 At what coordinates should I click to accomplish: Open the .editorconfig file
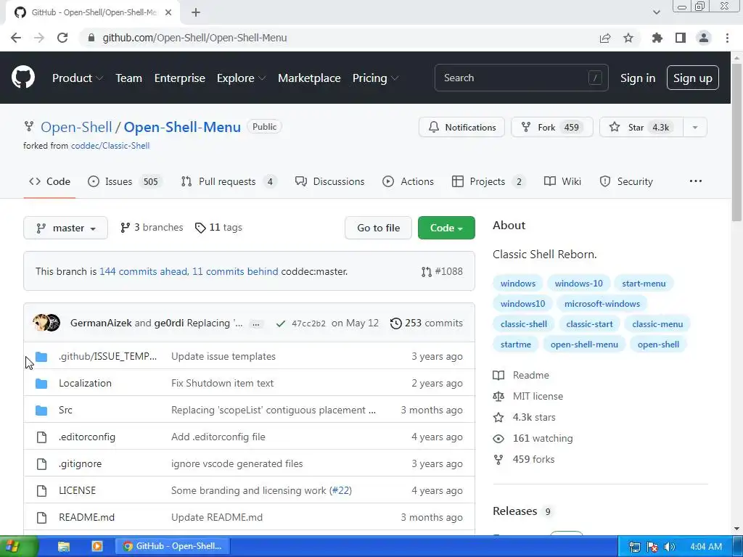pos(87,437)
